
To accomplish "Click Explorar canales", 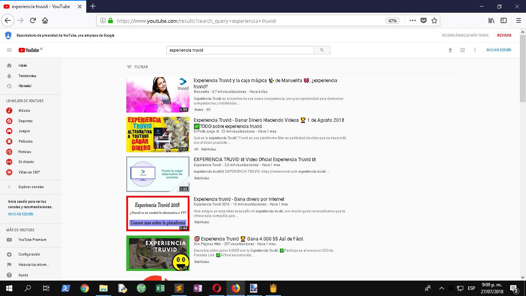I will [x=31, y=187].
